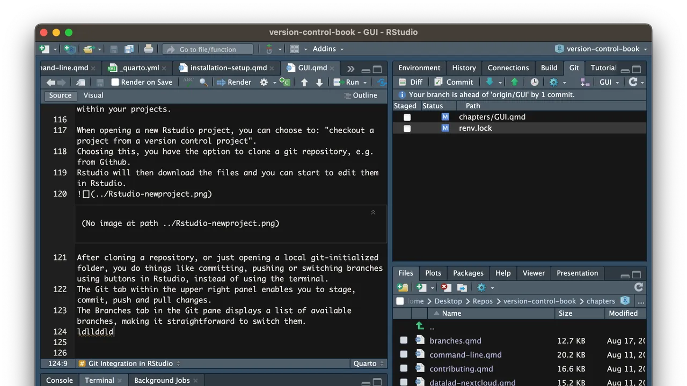Click the Go to file/function search field
This screenshot has height=386, width=687.
(208, 49)
